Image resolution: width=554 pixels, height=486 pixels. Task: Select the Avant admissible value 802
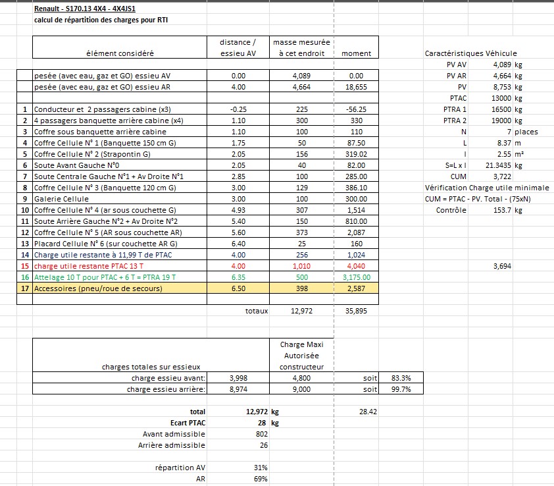coord(261,434)
